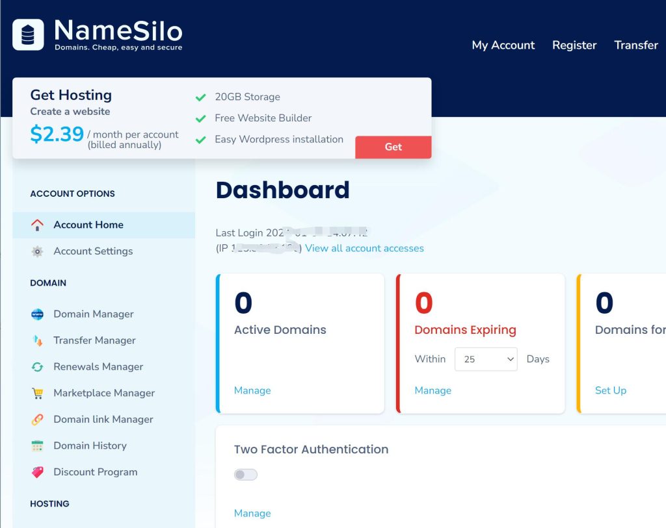The image size is (666, 528).
Task: Click the Domain Manager globe icon
Action: click(x=37, y=314)
